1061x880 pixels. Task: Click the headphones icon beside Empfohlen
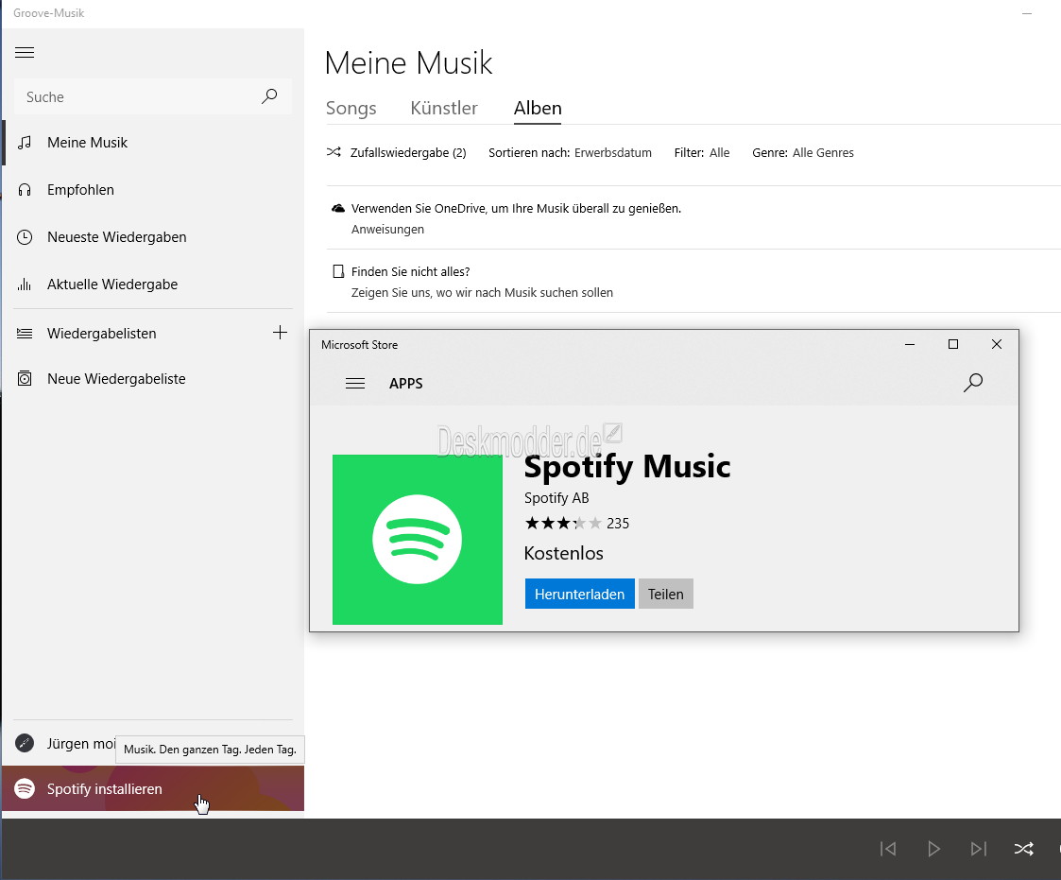pos(25,190)
